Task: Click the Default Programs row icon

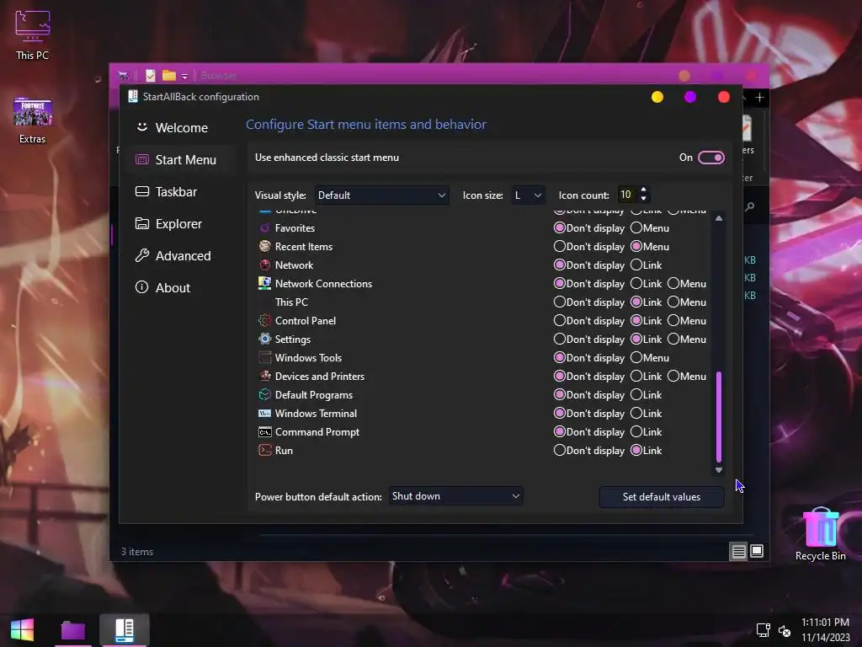Action: (x=265, y=394)
